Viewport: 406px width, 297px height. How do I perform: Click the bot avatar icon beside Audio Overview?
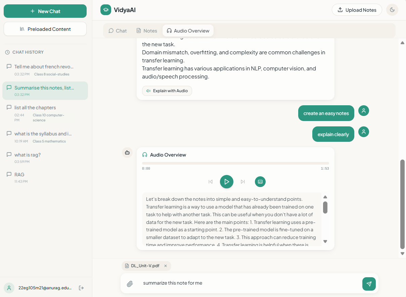click(x=127, y=153)
